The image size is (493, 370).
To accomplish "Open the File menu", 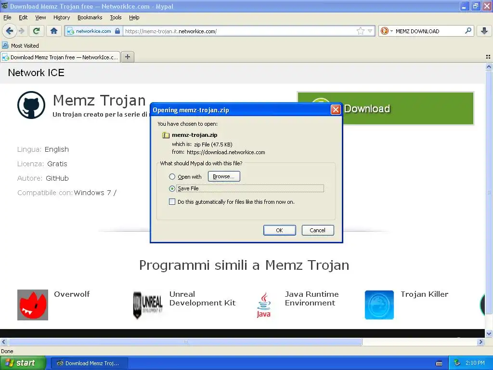I will pos(7,18).
